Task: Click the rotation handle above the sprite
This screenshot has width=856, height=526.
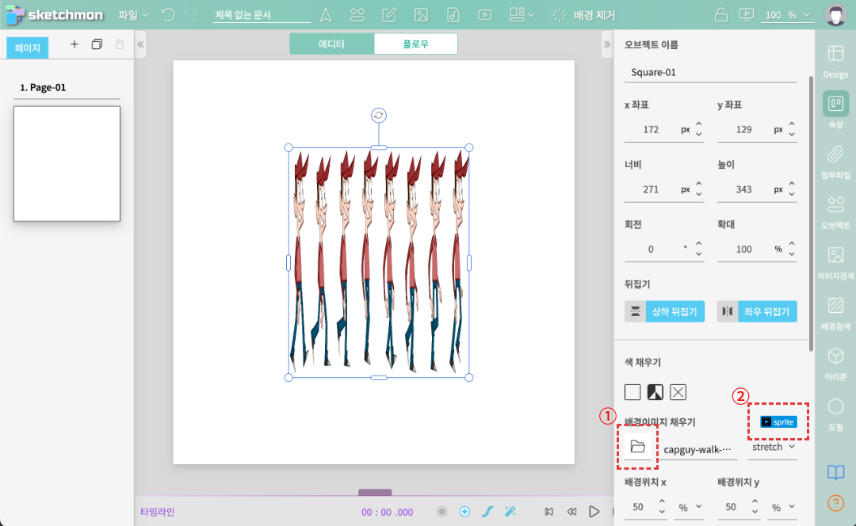Action: pyautogui.click(x=379, y=115)
